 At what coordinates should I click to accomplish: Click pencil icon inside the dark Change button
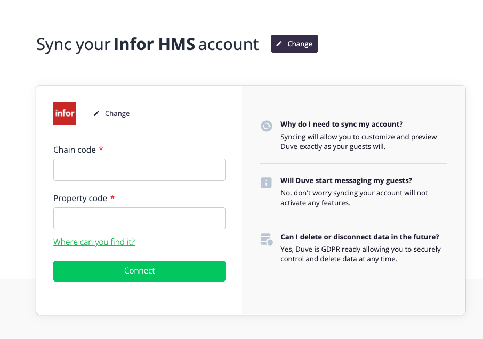(x=279, y=44)
